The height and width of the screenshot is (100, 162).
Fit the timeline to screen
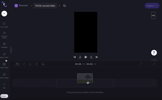pos(154,64)
